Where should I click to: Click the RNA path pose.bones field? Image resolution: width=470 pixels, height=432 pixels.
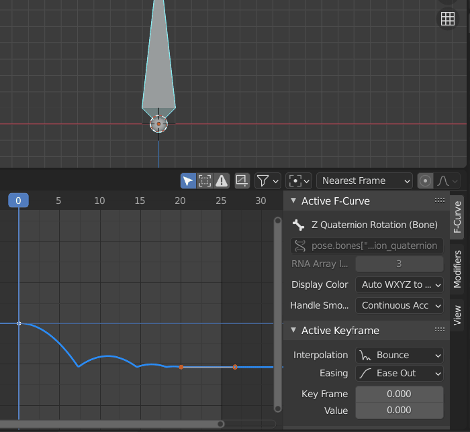click(367, 246)
